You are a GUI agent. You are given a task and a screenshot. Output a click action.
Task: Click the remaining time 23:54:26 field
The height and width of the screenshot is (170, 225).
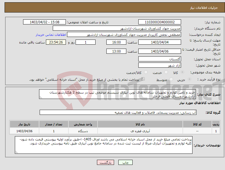[56, 42]
